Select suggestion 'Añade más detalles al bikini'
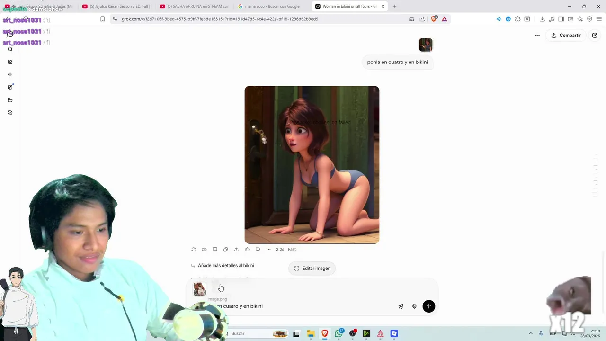The height and width of the screenshot is (341, 606). [x=226, y=266]
